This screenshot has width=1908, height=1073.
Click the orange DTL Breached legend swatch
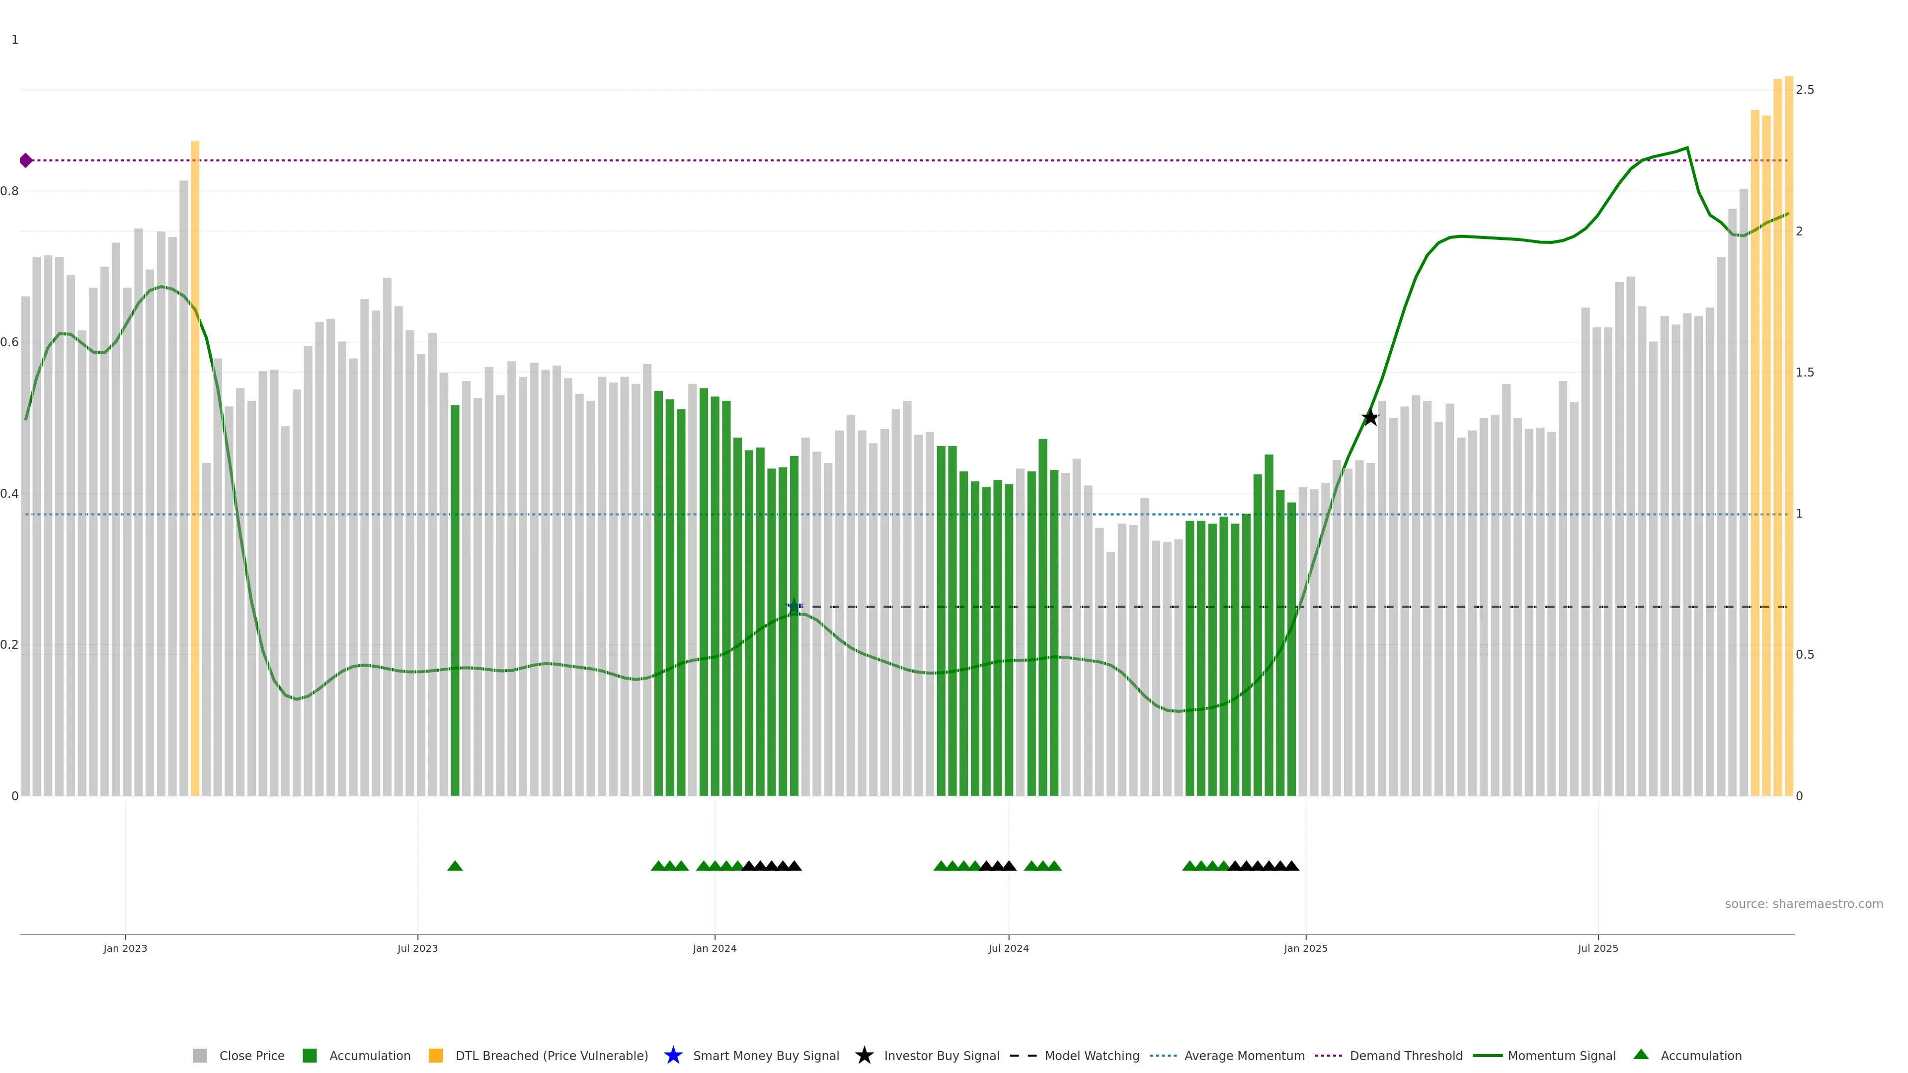pos(436,1055)
